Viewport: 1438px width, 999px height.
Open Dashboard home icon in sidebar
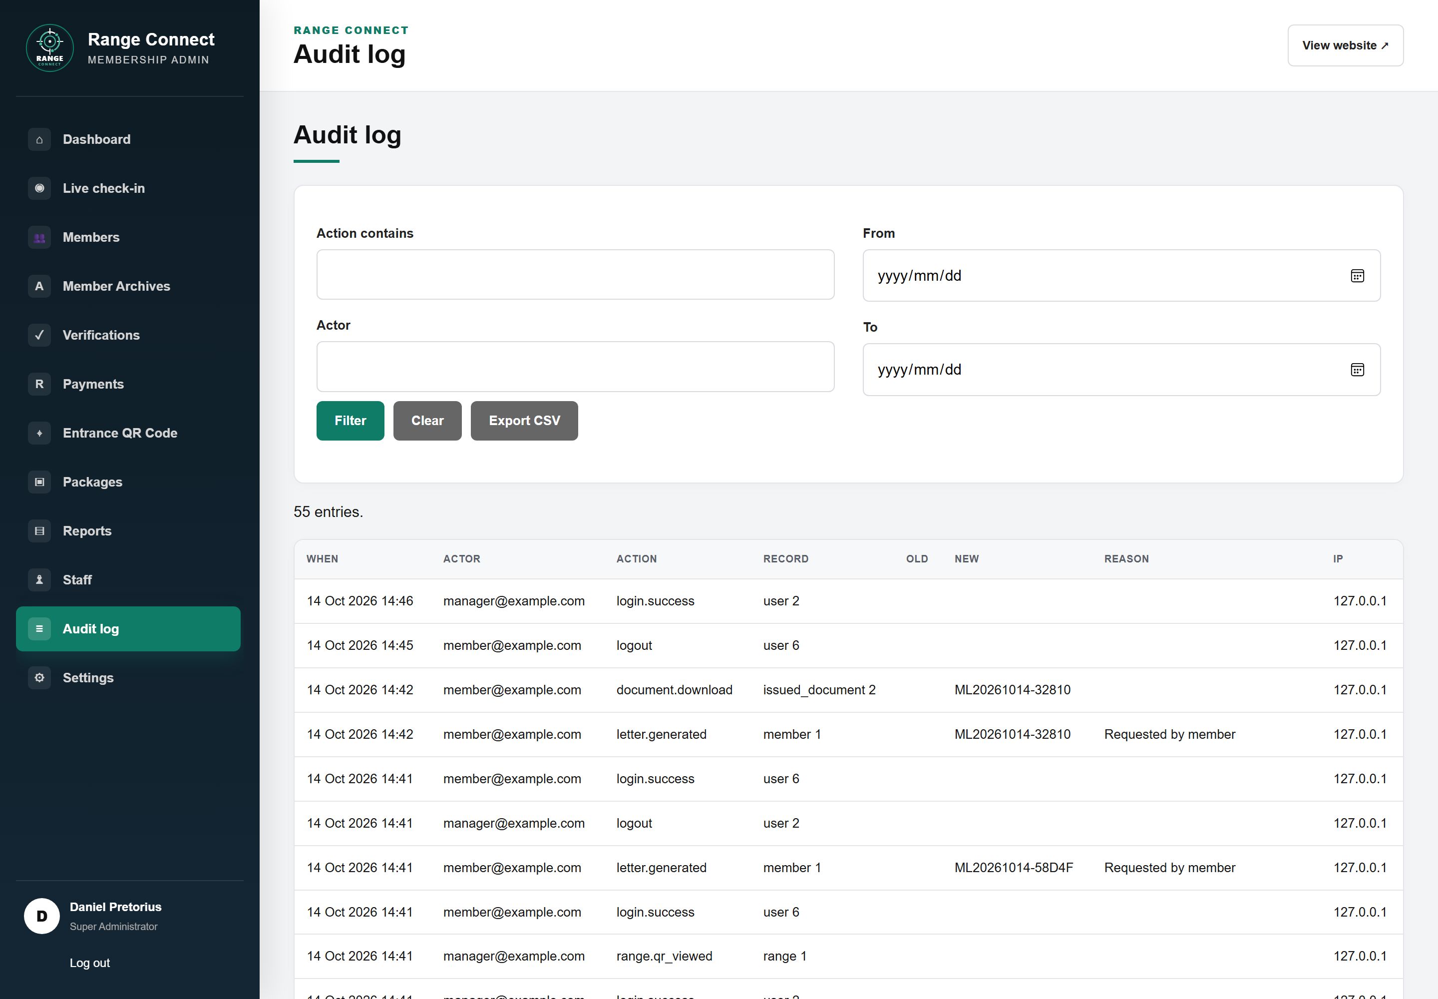coord(39,139)
